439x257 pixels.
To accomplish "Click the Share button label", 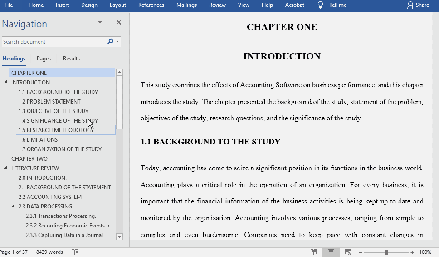I will [422, 5].
